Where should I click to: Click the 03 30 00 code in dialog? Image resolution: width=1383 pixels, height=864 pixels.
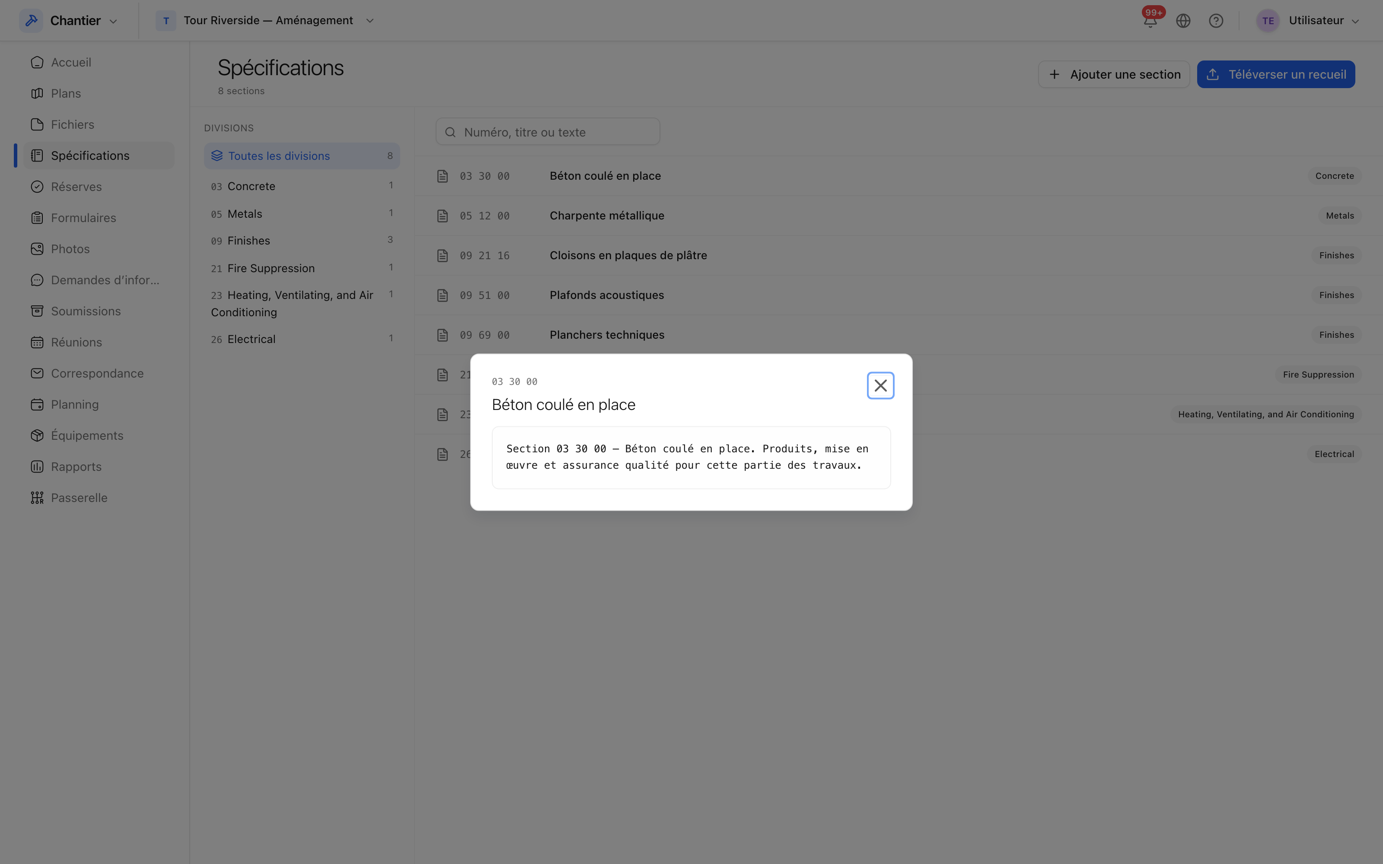click(514, 381)
